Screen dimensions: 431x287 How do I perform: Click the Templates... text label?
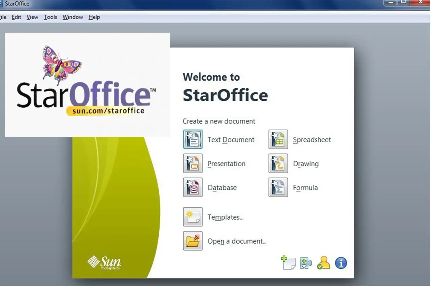point(226,217)
